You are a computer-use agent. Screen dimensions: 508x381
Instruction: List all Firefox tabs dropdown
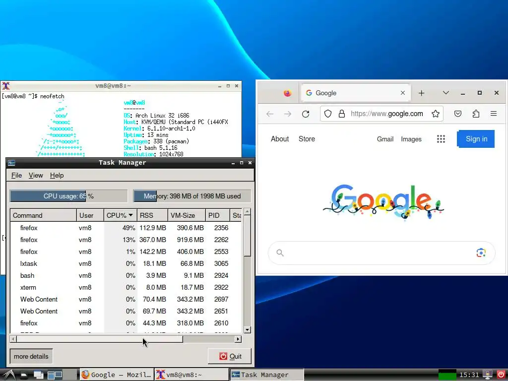pyautogui.click(x=446, y=93)
